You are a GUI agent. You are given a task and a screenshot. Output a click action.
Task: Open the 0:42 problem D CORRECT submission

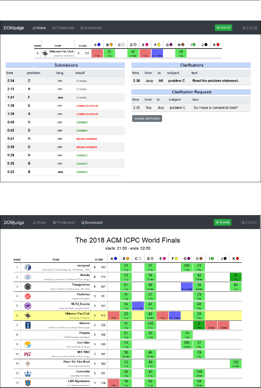65,130
